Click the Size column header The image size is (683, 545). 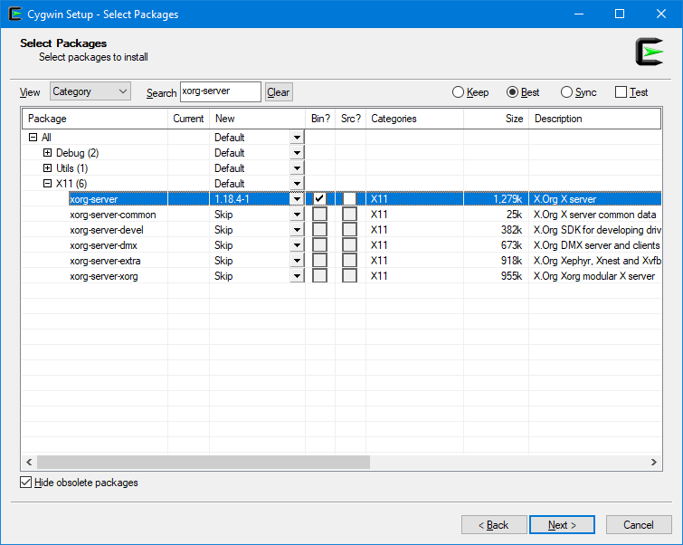point(496,119)
